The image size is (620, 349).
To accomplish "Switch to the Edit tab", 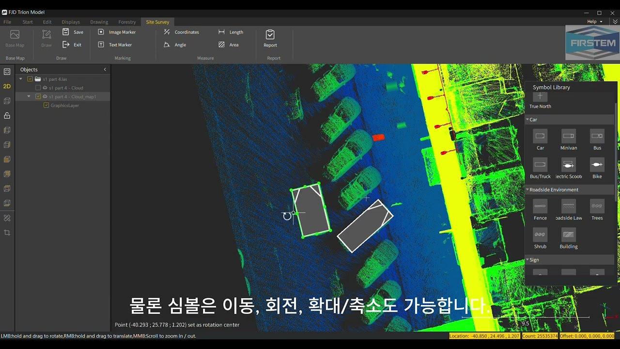I will click(47, 22).
